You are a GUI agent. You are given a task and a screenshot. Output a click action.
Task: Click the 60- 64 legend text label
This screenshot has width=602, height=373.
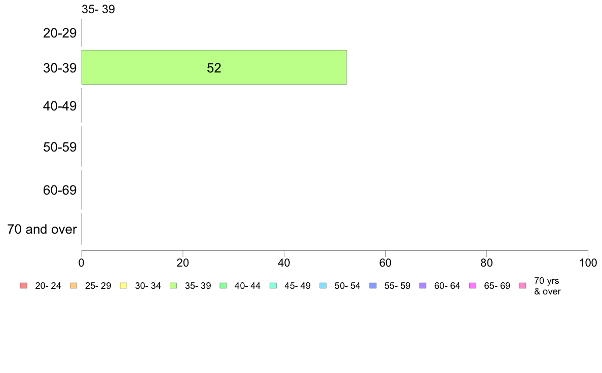coord(447,286)
